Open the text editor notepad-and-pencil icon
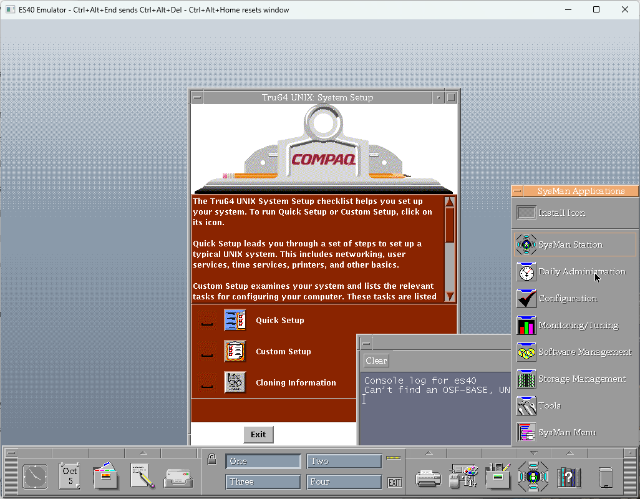Image resolution: width=640 pixels, height=499 pixels. tap(142, 476)
